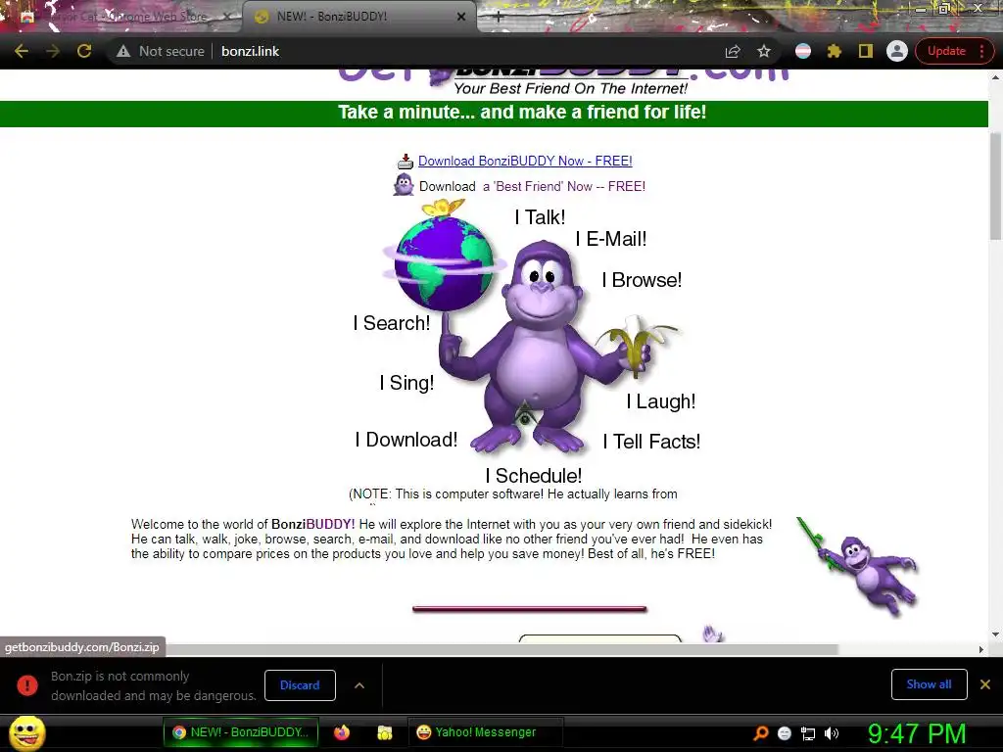
Task: Go back using the browser back arrow
Action: [x=22, y=51]
